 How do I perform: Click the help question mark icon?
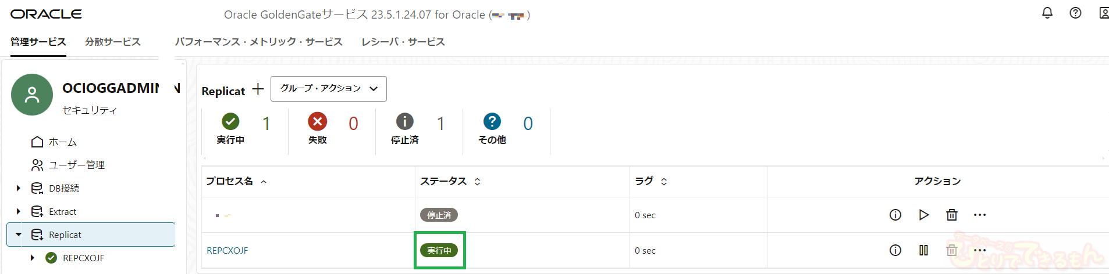pyautogui.click(x=1075, y=13)
